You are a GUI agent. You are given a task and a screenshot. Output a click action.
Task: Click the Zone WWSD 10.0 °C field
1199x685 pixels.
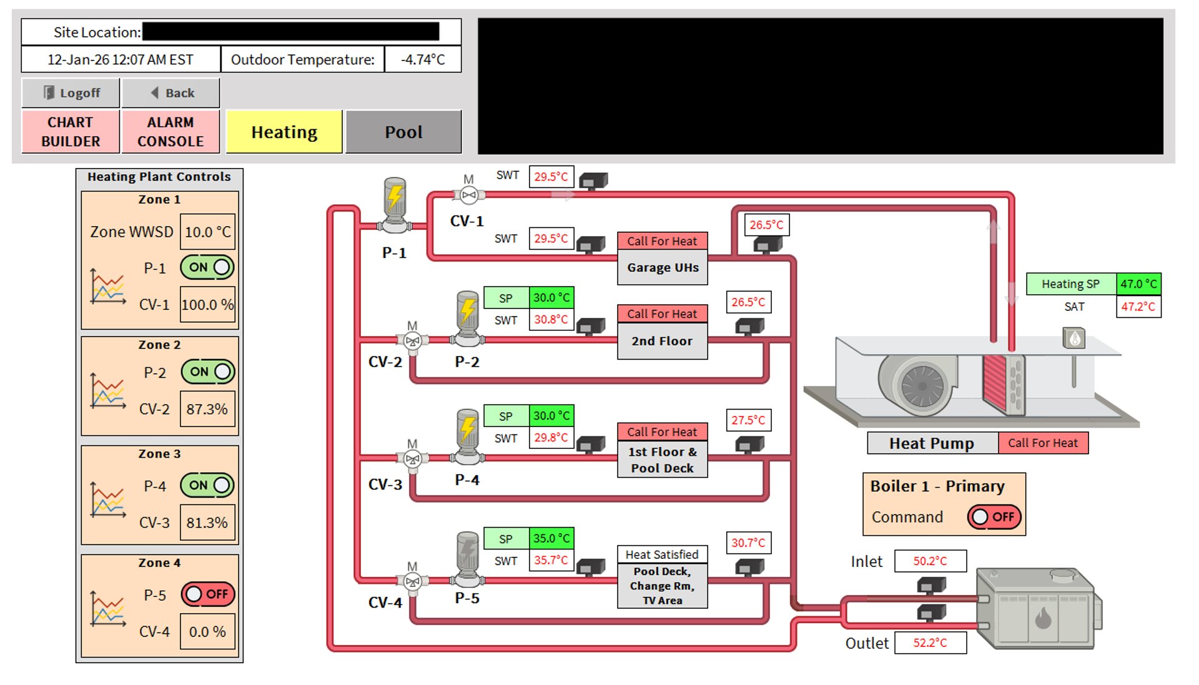(x=207, y=232)
